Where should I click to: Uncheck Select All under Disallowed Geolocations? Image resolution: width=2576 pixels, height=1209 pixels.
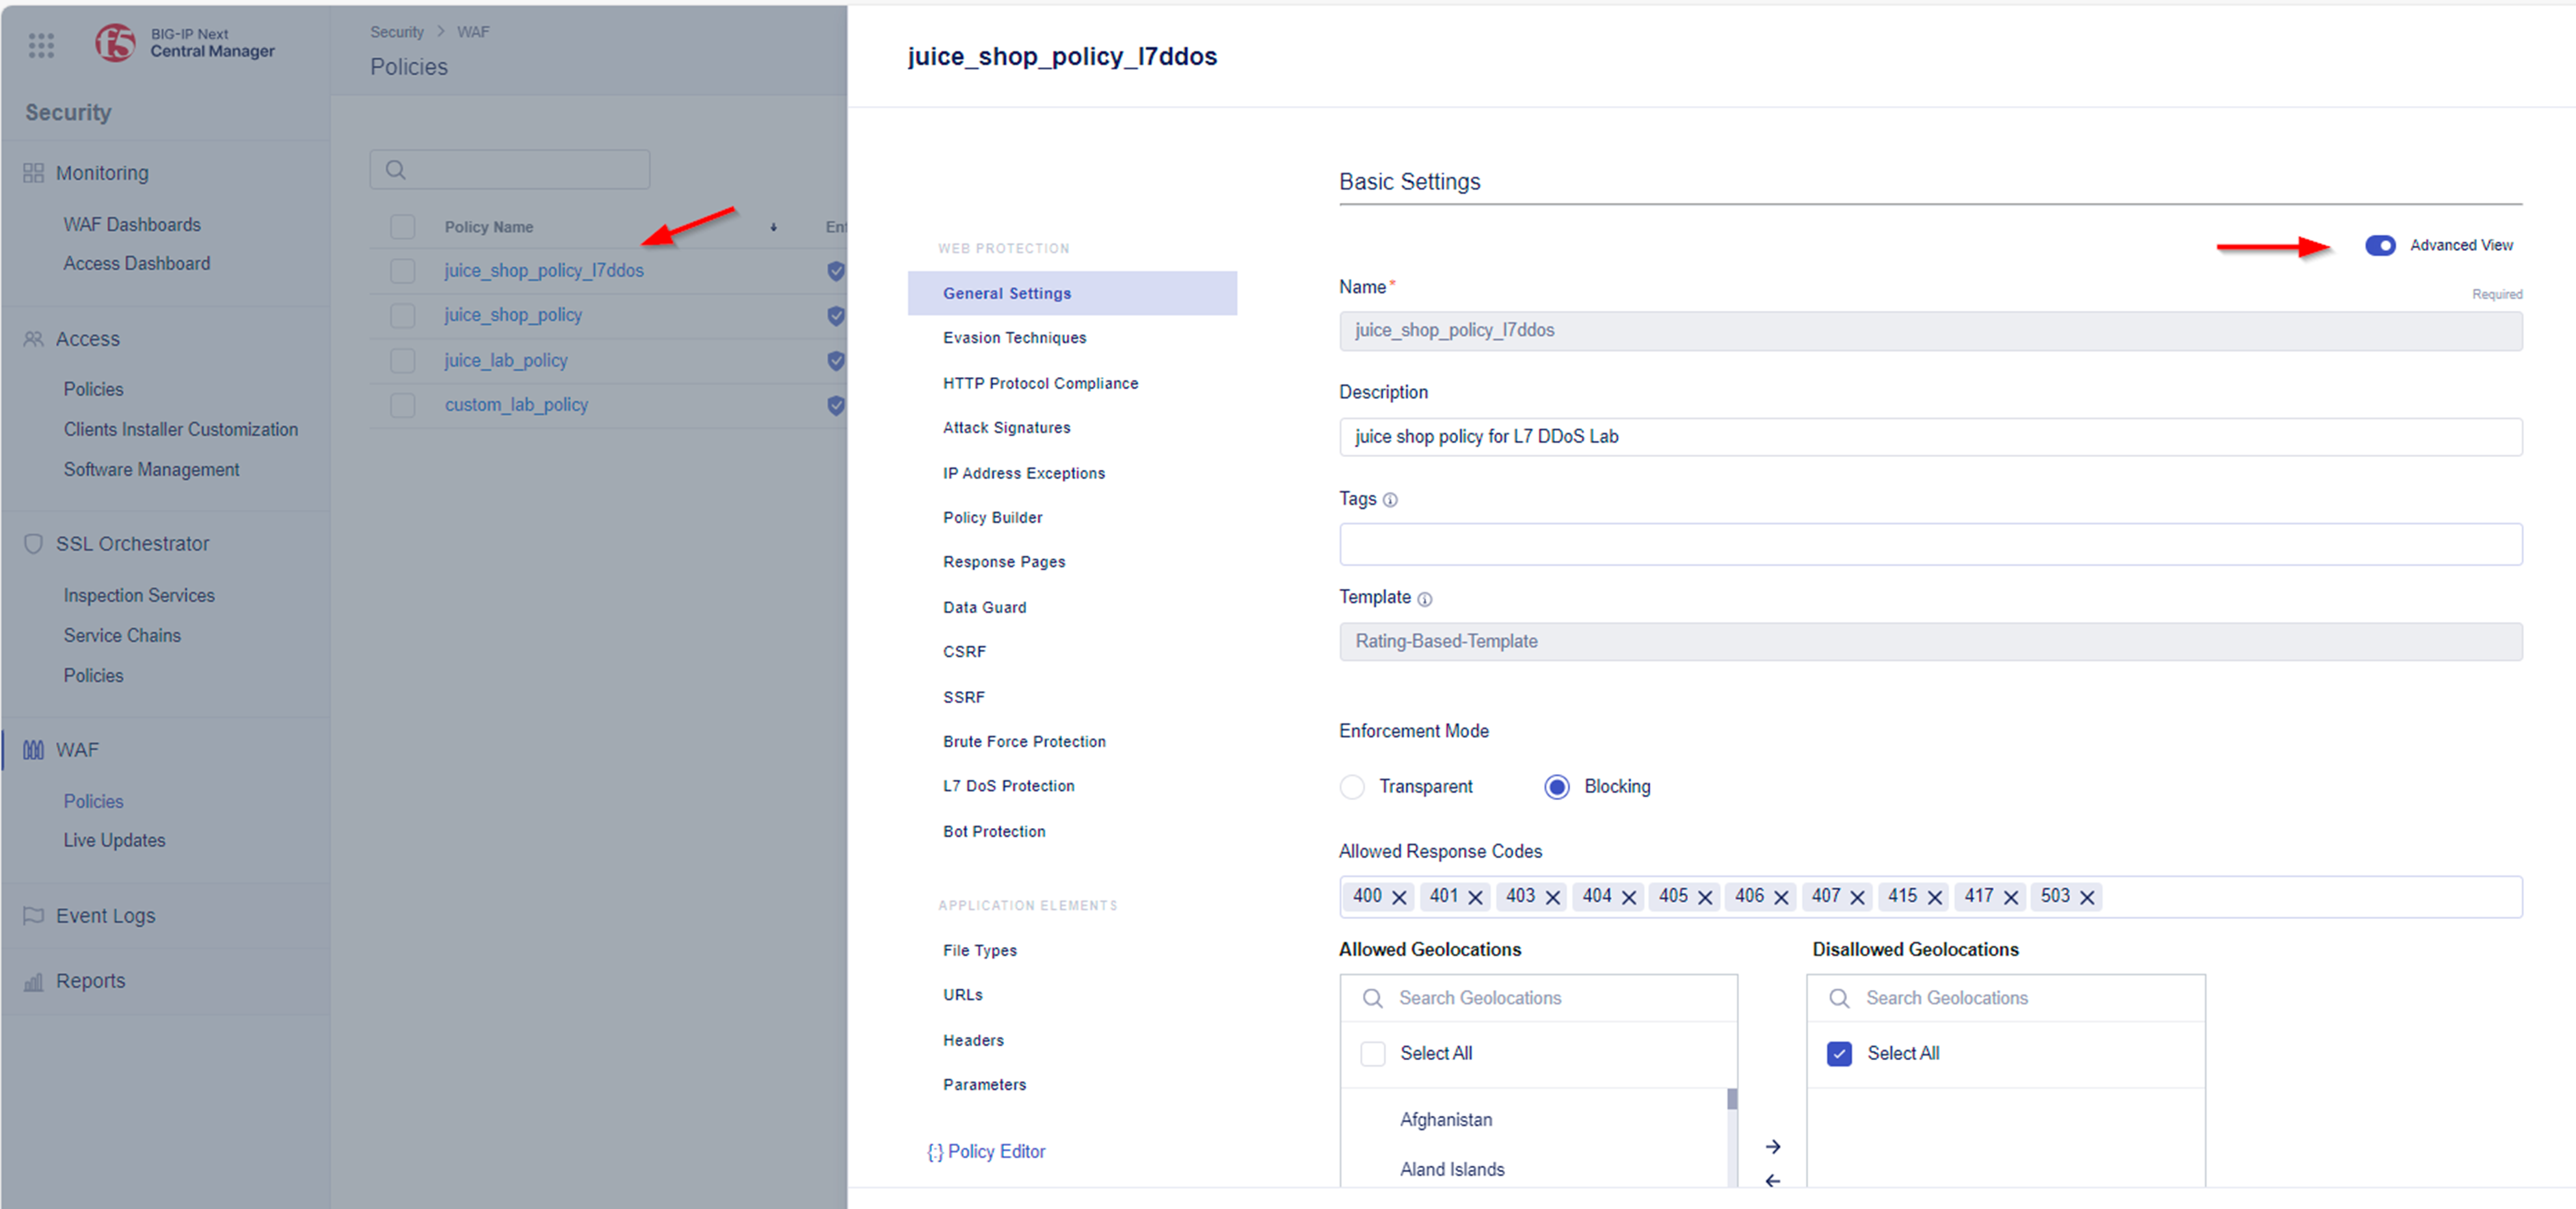click(1839, 1053)
